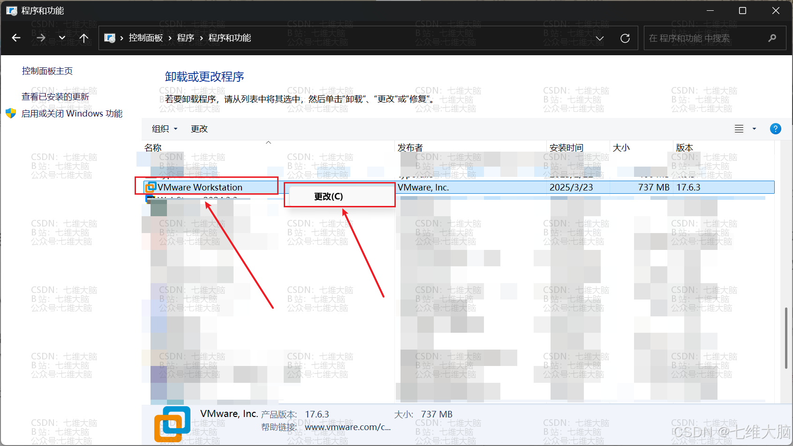The width and height of the screenshot is (793, 446).
Task: Choose 更改(C) from the context menu
Action: (x=328, y=197)
